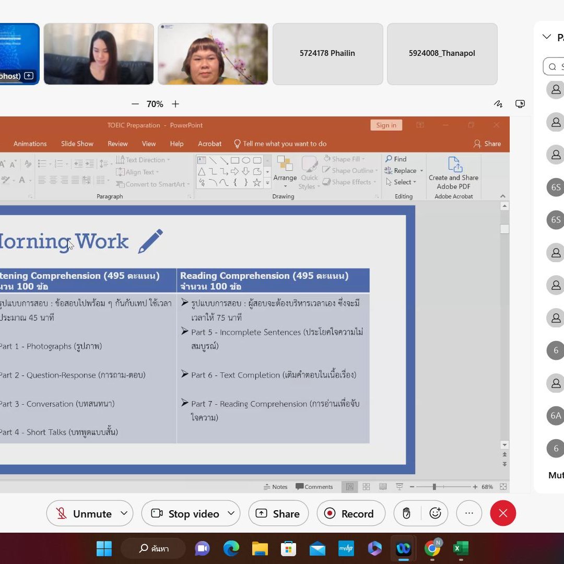Stop the video camera
The width and height of the screenshot is (564, 564).
pos(185,513)
